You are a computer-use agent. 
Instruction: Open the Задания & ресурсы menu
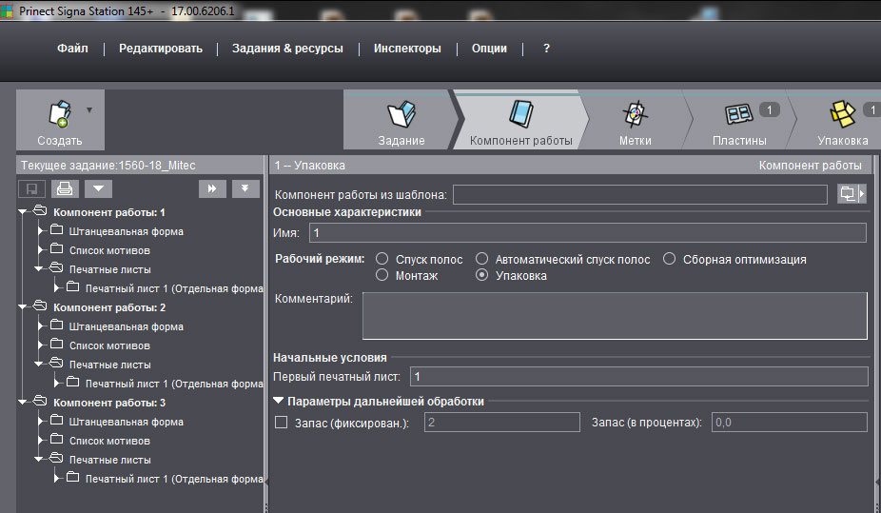click(287, 49)
